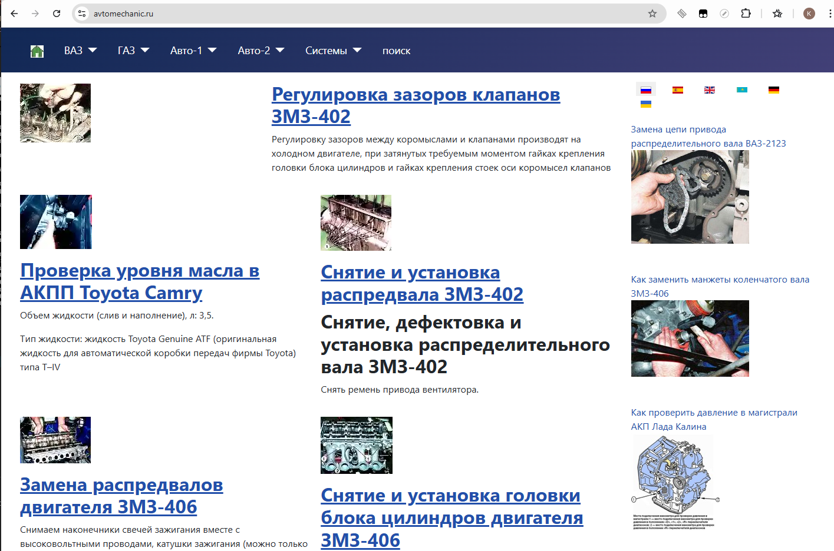The width and height of the screenshot is (834, 551).
Task: Open sidebar link Как проверить давление в магистрали
Action: pyautogui.click(x=714, y=420)
